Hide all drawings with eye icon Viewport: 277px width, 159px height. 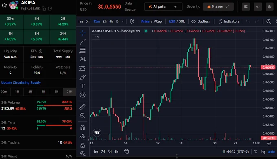click(x=83, y=153)
